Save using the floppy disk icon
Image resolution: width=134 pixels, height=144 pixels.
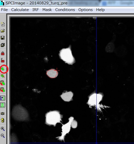pyautogui.click(x=3, y=38)
